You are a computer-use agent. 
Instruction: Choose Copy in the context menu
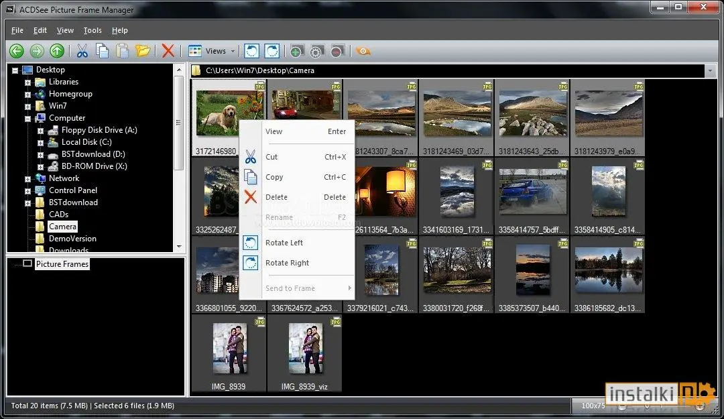point(297,177)
